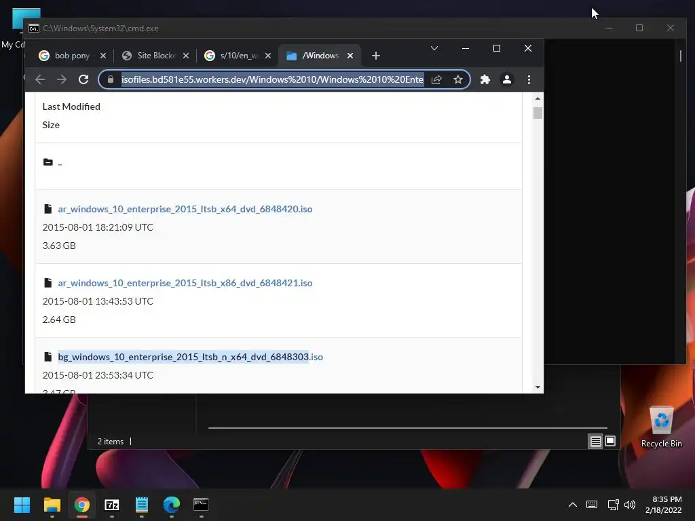
Task: Open File Explorer from the taskbar
Action: 52,505
